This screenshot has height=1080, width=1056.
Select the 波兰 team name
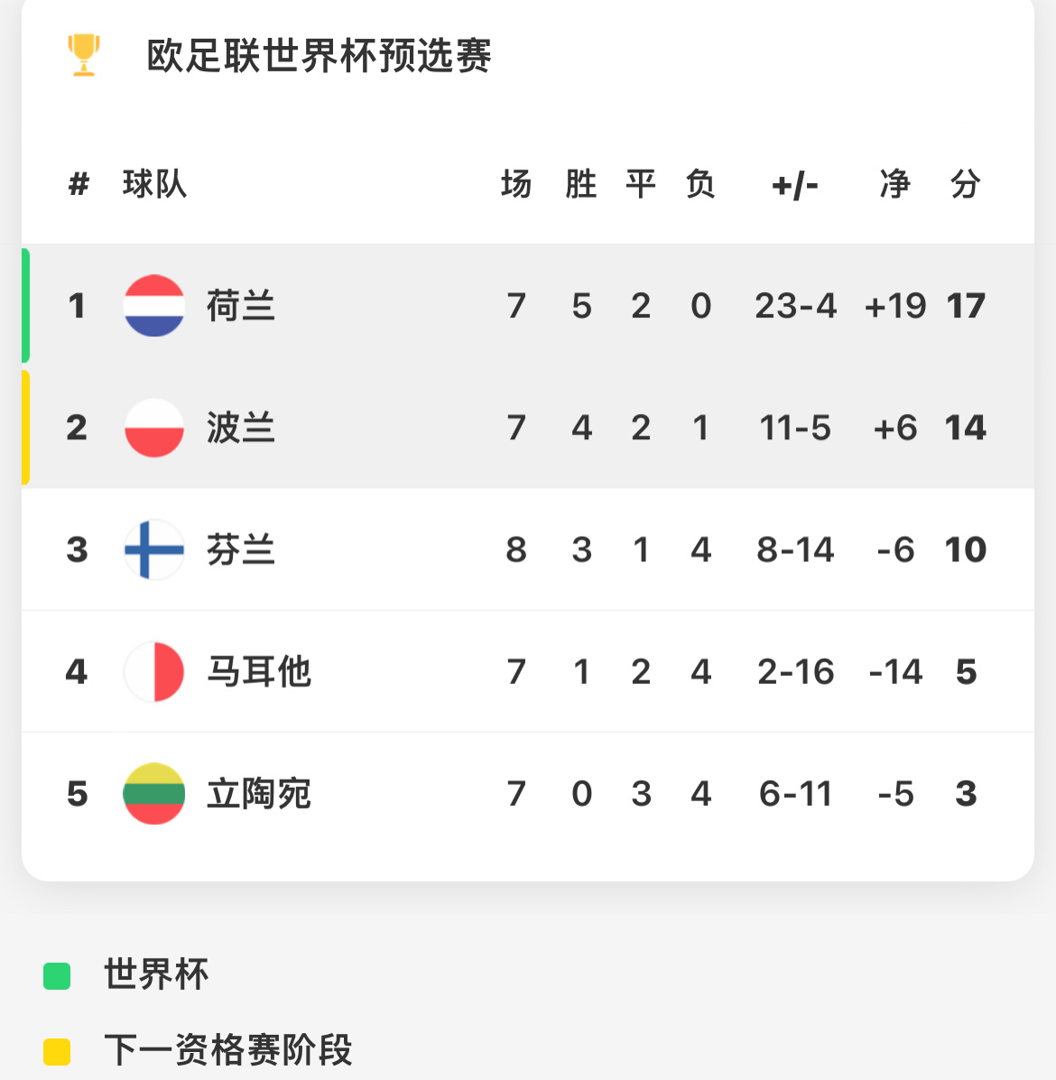tap(241, 428)
